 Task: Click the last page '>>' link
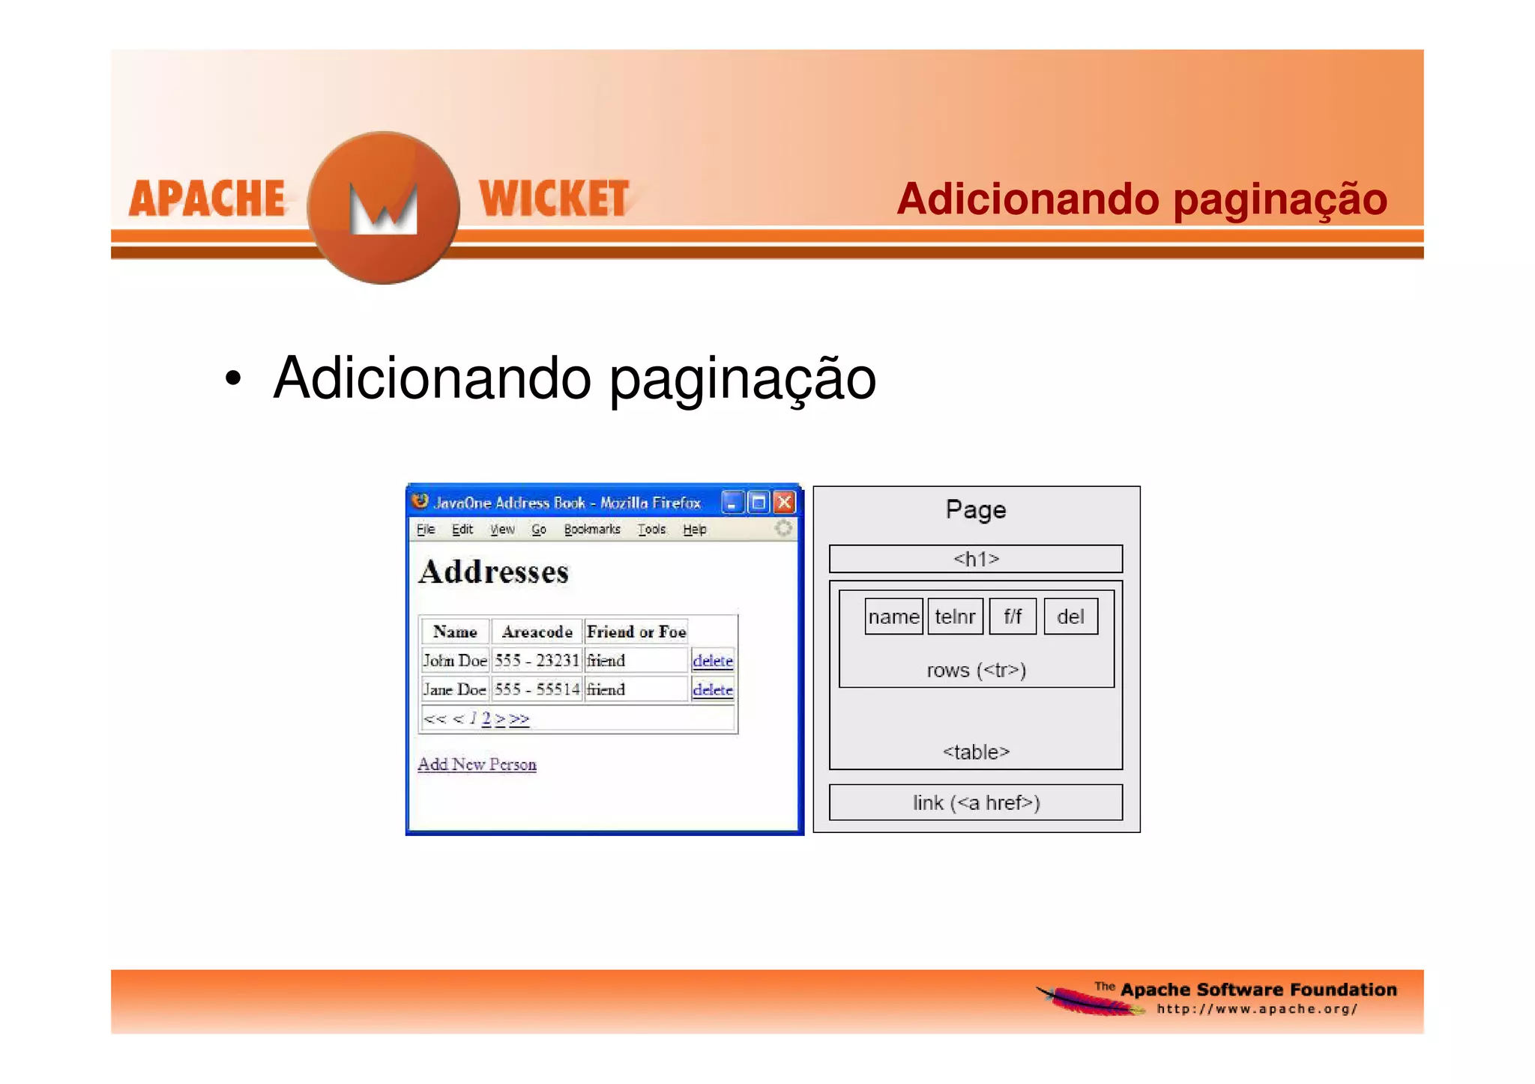tap(519, 719)
